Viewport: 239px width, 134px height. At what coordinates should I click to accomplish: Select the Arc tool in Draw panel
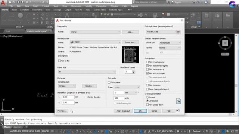click(28, 15)
